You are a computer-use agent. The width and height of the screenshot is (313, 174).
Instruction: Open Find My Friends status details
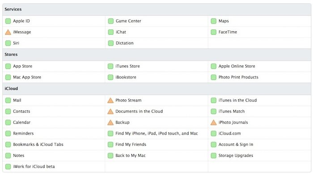tap(131, 145)
